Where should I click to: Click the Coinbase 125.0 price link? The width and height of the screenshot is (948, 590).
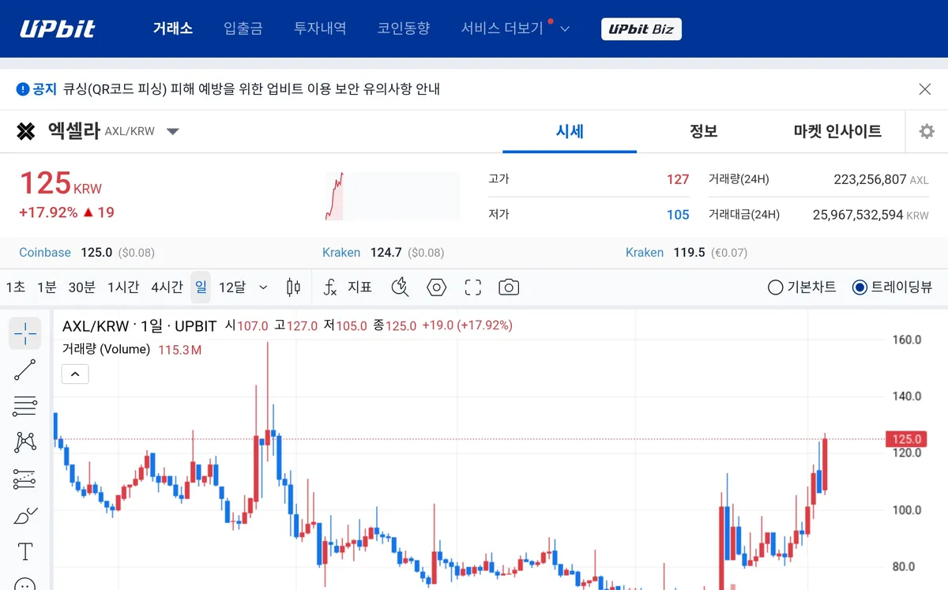pos(87,253)
